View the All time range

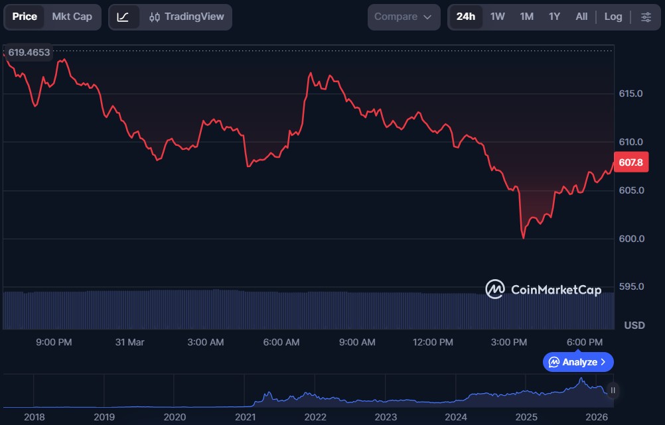(x=581, y=17)
